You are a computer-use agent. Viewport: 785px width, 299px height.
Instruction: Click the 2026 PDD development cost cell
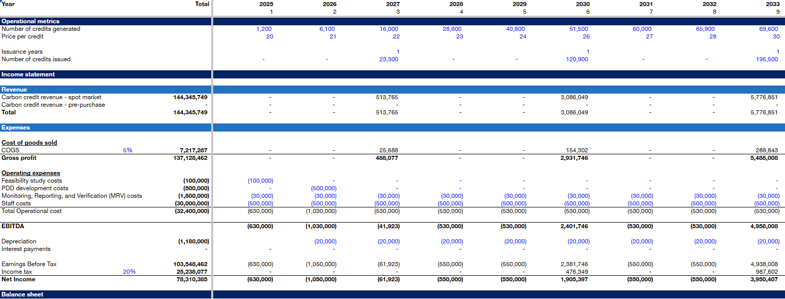(324, 188)
